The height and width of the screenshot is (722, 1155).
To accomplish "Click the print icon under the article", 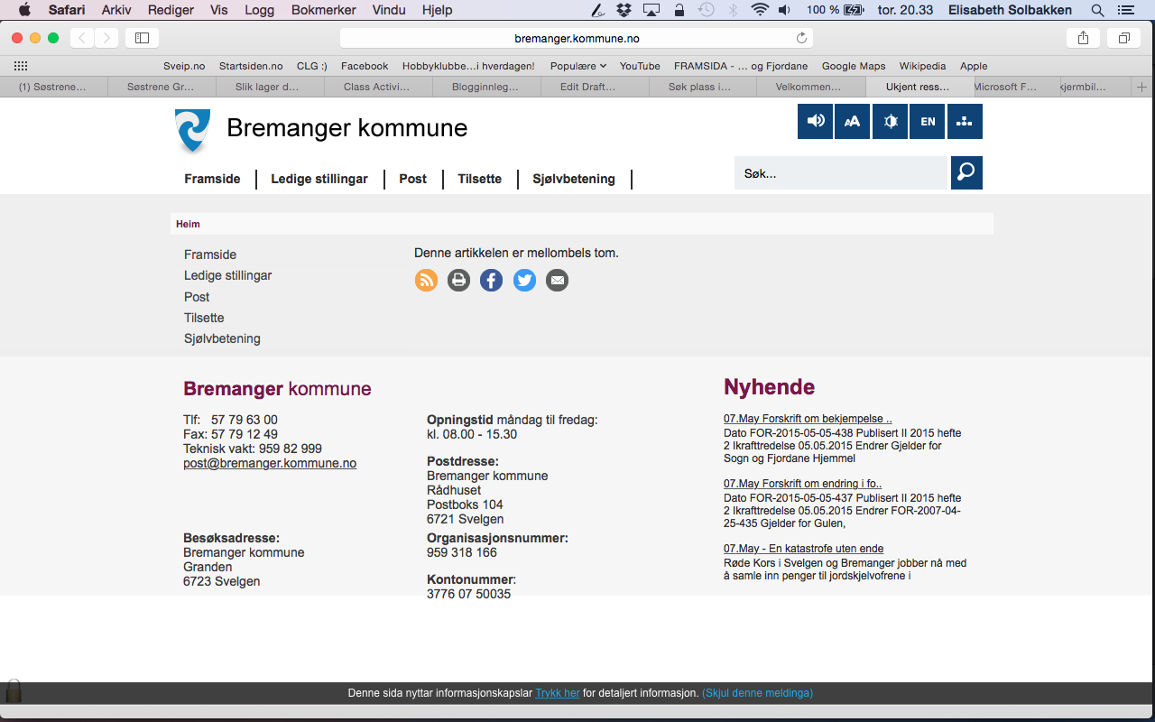I will (x=458, y=281).
